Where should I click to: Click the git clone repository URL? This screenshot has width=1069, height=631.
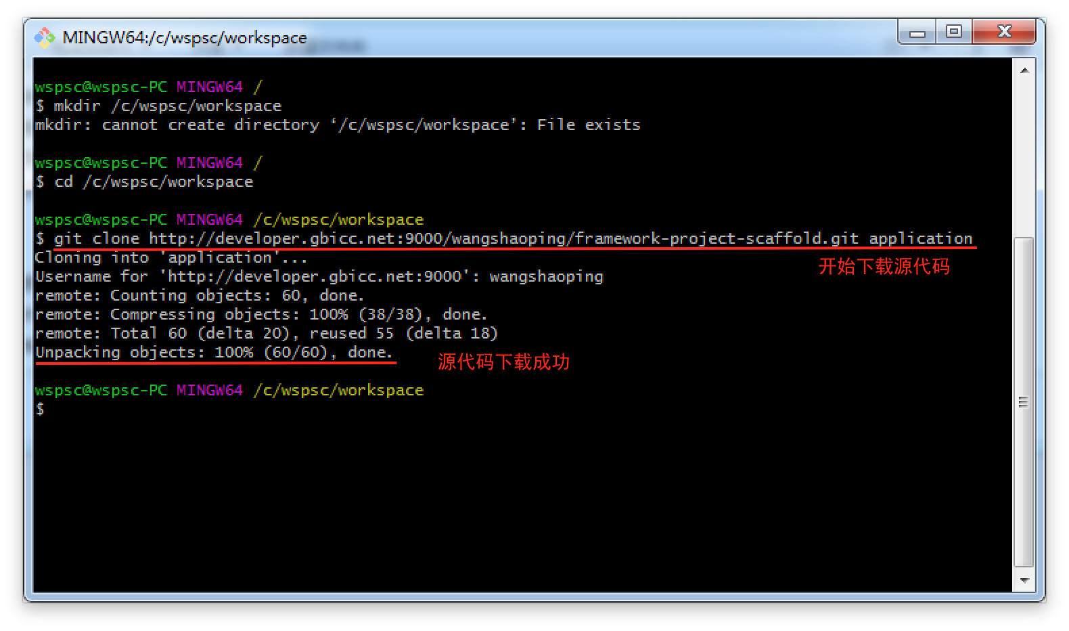pos(503,238)
